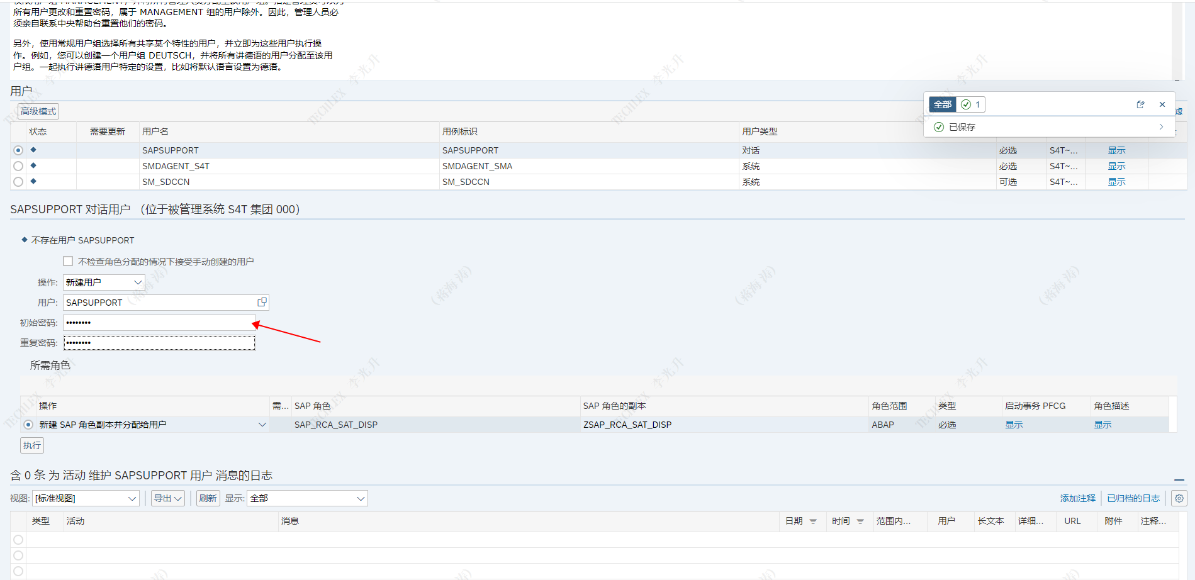The image size is (1195, 580).
Task: Pin the message popup using pin icon
Action: point(1140,104)
